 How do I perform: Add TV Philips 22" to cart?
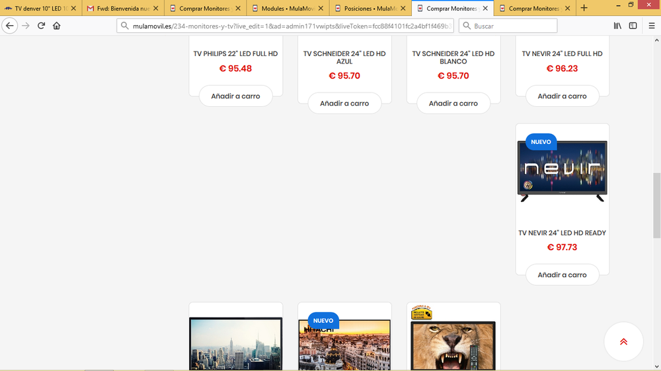(236, 96)
